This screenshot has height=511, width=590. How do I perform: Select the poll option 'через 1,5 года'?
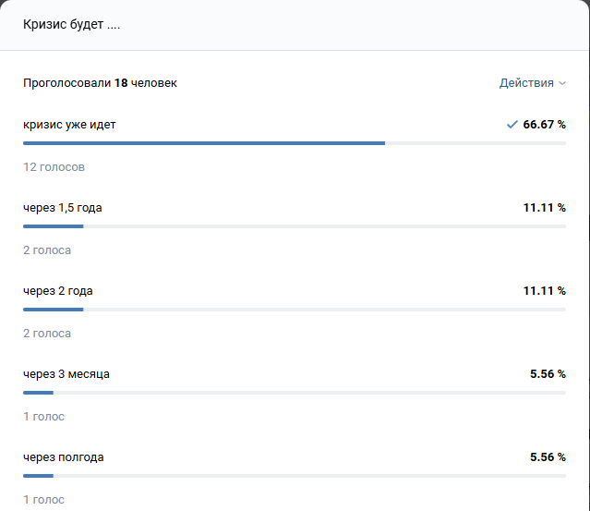(x=62, y=208)
